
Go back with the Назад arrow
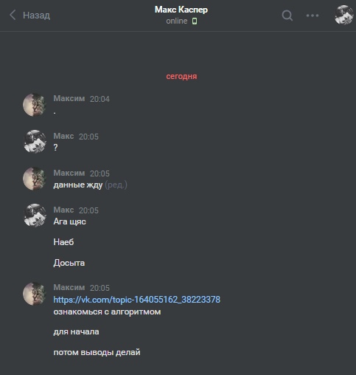pyautogui.click(x=13, y=15)
